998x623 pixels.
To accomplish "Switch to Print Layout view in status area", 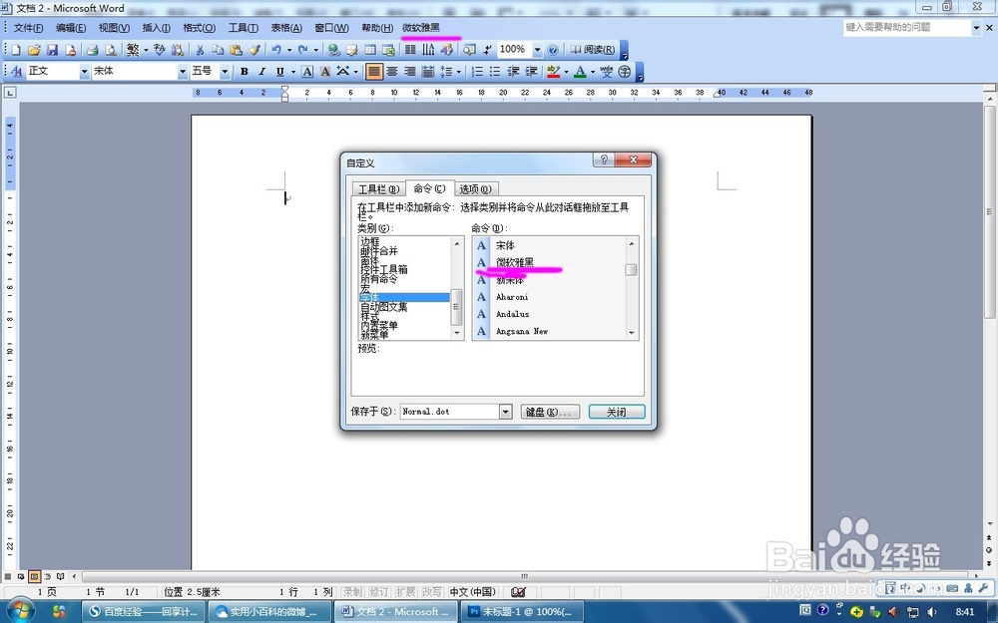I will [x=34, y=576].
